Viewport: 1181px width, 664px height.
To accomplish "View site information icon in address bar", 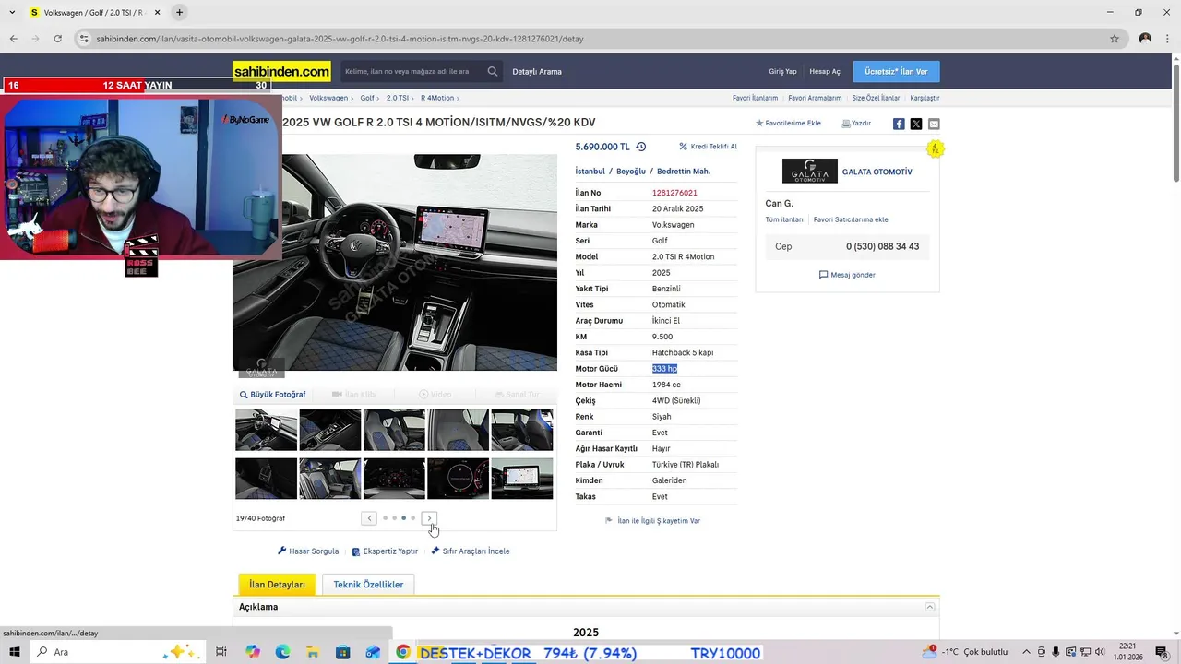I will point(84,39).
